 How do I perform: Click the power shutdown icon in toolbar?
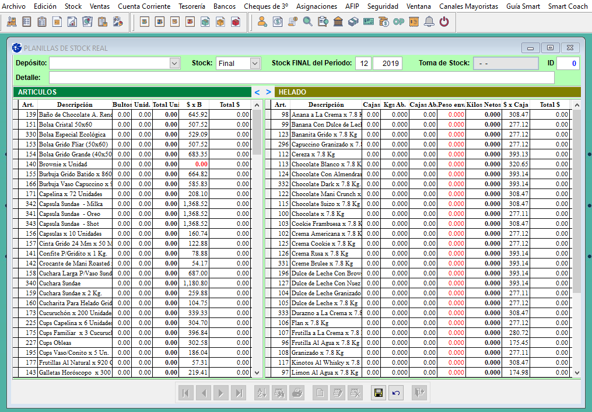(444, 22)
